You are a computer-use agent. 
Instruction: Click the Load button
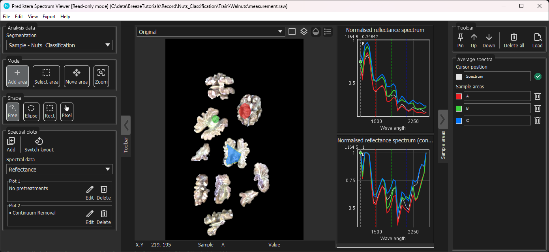[537, 41]
